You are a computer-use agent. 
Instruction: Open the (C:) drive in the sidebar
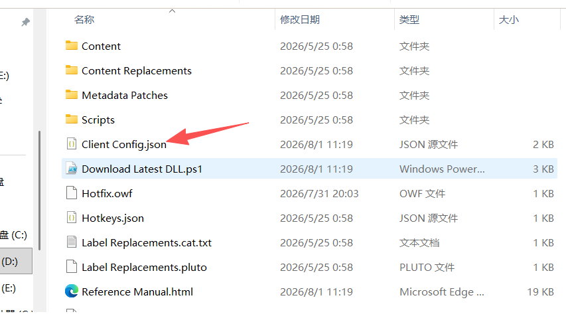(13, 235)
